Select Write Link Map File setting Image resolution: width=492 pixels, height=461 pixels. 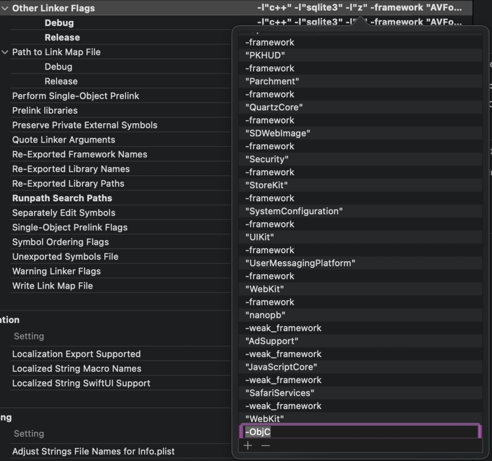tap(52, 286)
